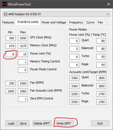113x130 pixels.
Task: Click the Fan (RPM) maximum field 3360
Action: point(23,83)
